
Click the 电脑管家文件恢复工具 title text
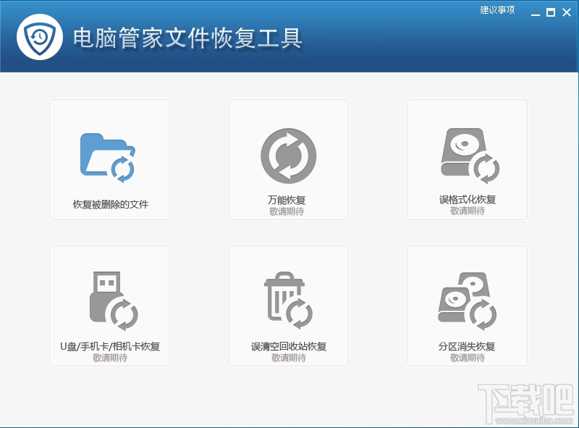coord(187,38)
